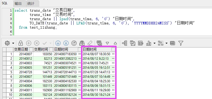Go to next record with down triangle
The image size is (212, 99).
coord(107,43)
